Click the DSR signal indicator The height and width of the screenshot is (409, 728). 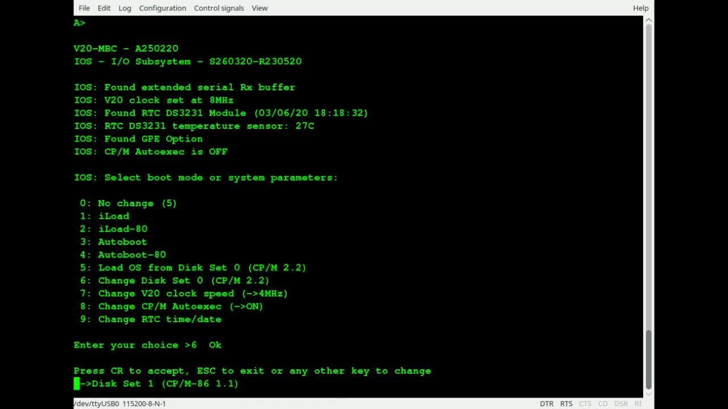tap(621, 403)
